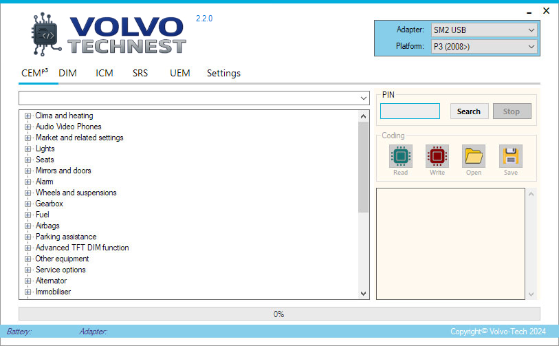559x346 pixels.
Task: Expand Wheels and suspensions node
Action: (x=28, y=193)
